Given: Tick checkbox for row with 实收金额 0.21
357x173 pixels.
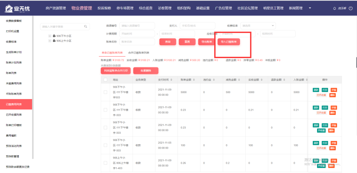Looking at the screenshot, I should [105, 110].
